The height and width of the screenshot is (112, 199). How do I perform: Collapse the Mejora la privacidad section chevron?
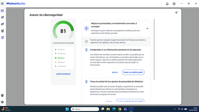point(147,28)
